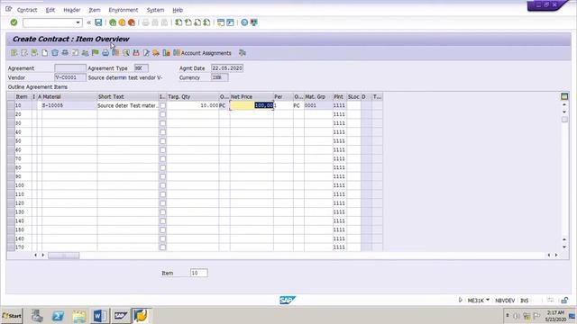This screenshot has height=324, width=577.
Task: Click the Save disk icon
Action: [x=98, y=22]
